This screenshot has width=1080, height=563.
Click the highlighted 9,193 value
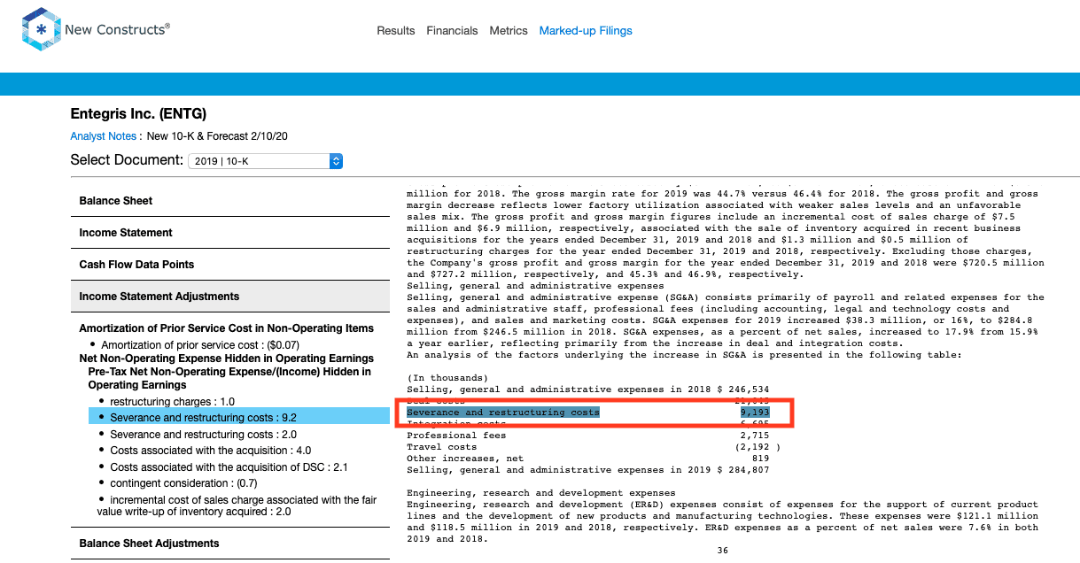(x=755, y=413)
